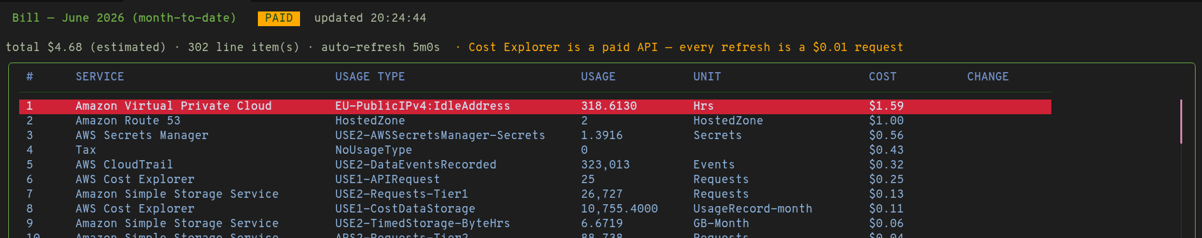Image resolution: width=1202 pixels, height=238 pixels.
Task: Click the # column header
Action: pos(29,77)
